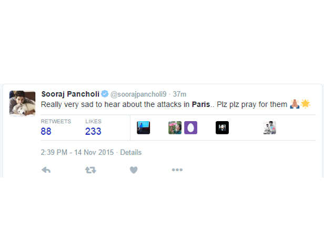Viewport: 324px width, 237px height.
Task: Click the folded hands emoji
Action: [x=295, y=104]
